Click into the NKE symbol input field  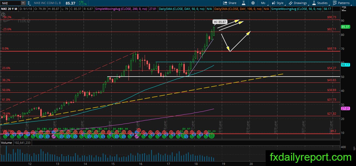coord(10,3)
